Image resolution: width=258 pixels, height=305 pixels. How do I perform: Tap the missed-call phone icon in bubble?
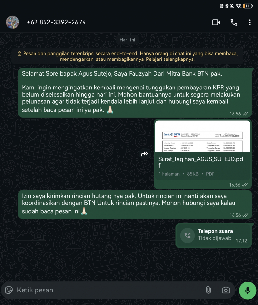(187, 236)
